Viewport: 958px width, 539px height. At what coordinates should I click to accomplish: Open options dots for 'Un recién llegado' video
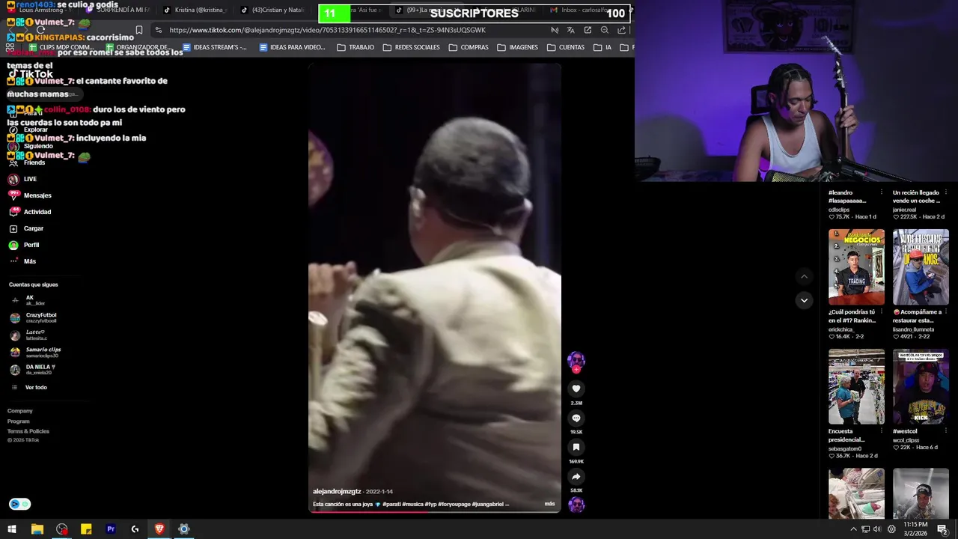(946, 192)
